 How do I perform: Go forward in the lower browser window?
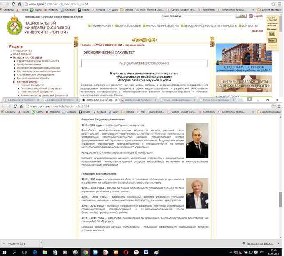(9, 106)
